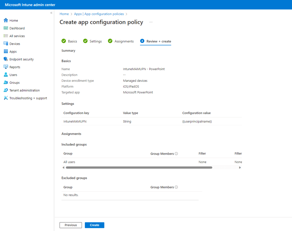Collapse the left navigation pane
This screenshot has height=231, width=292.
tap(51, 13)
